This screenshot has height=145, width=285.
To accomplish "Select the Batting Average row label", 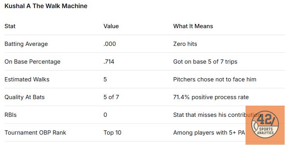I will (26, 44).
